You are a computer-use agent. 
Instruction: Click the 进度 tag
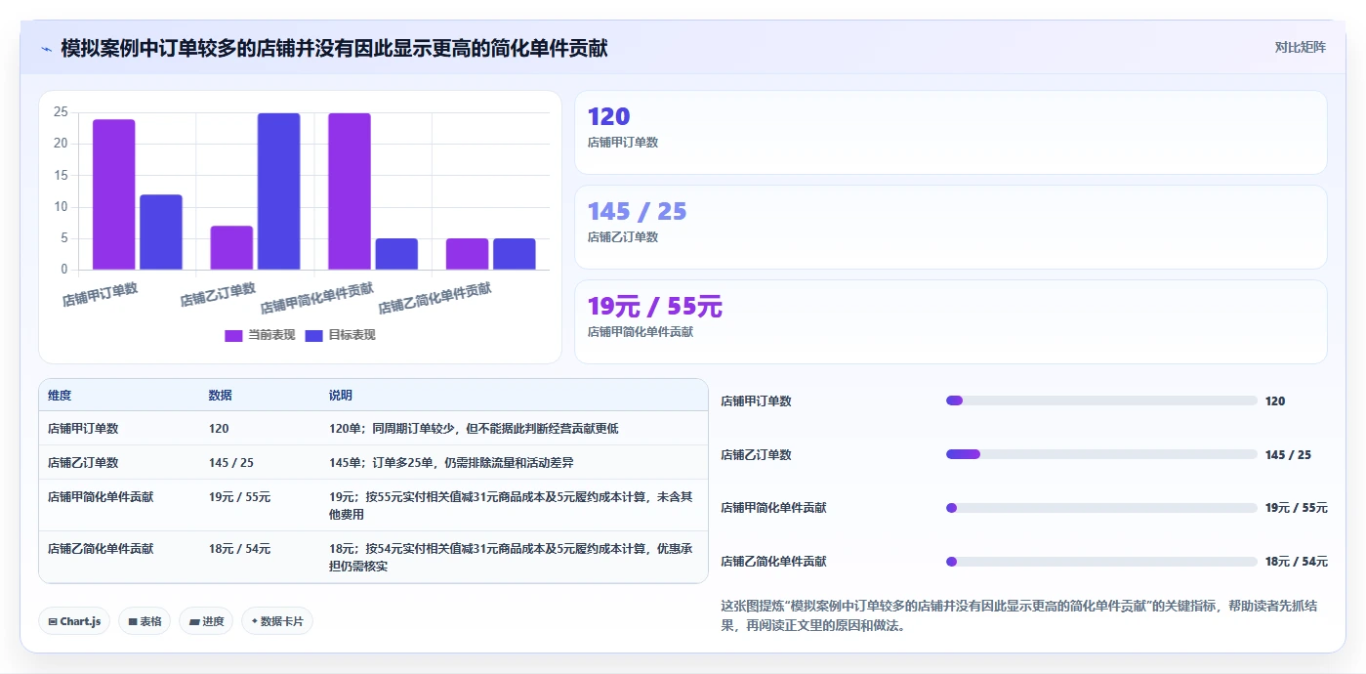coord(206,621)
